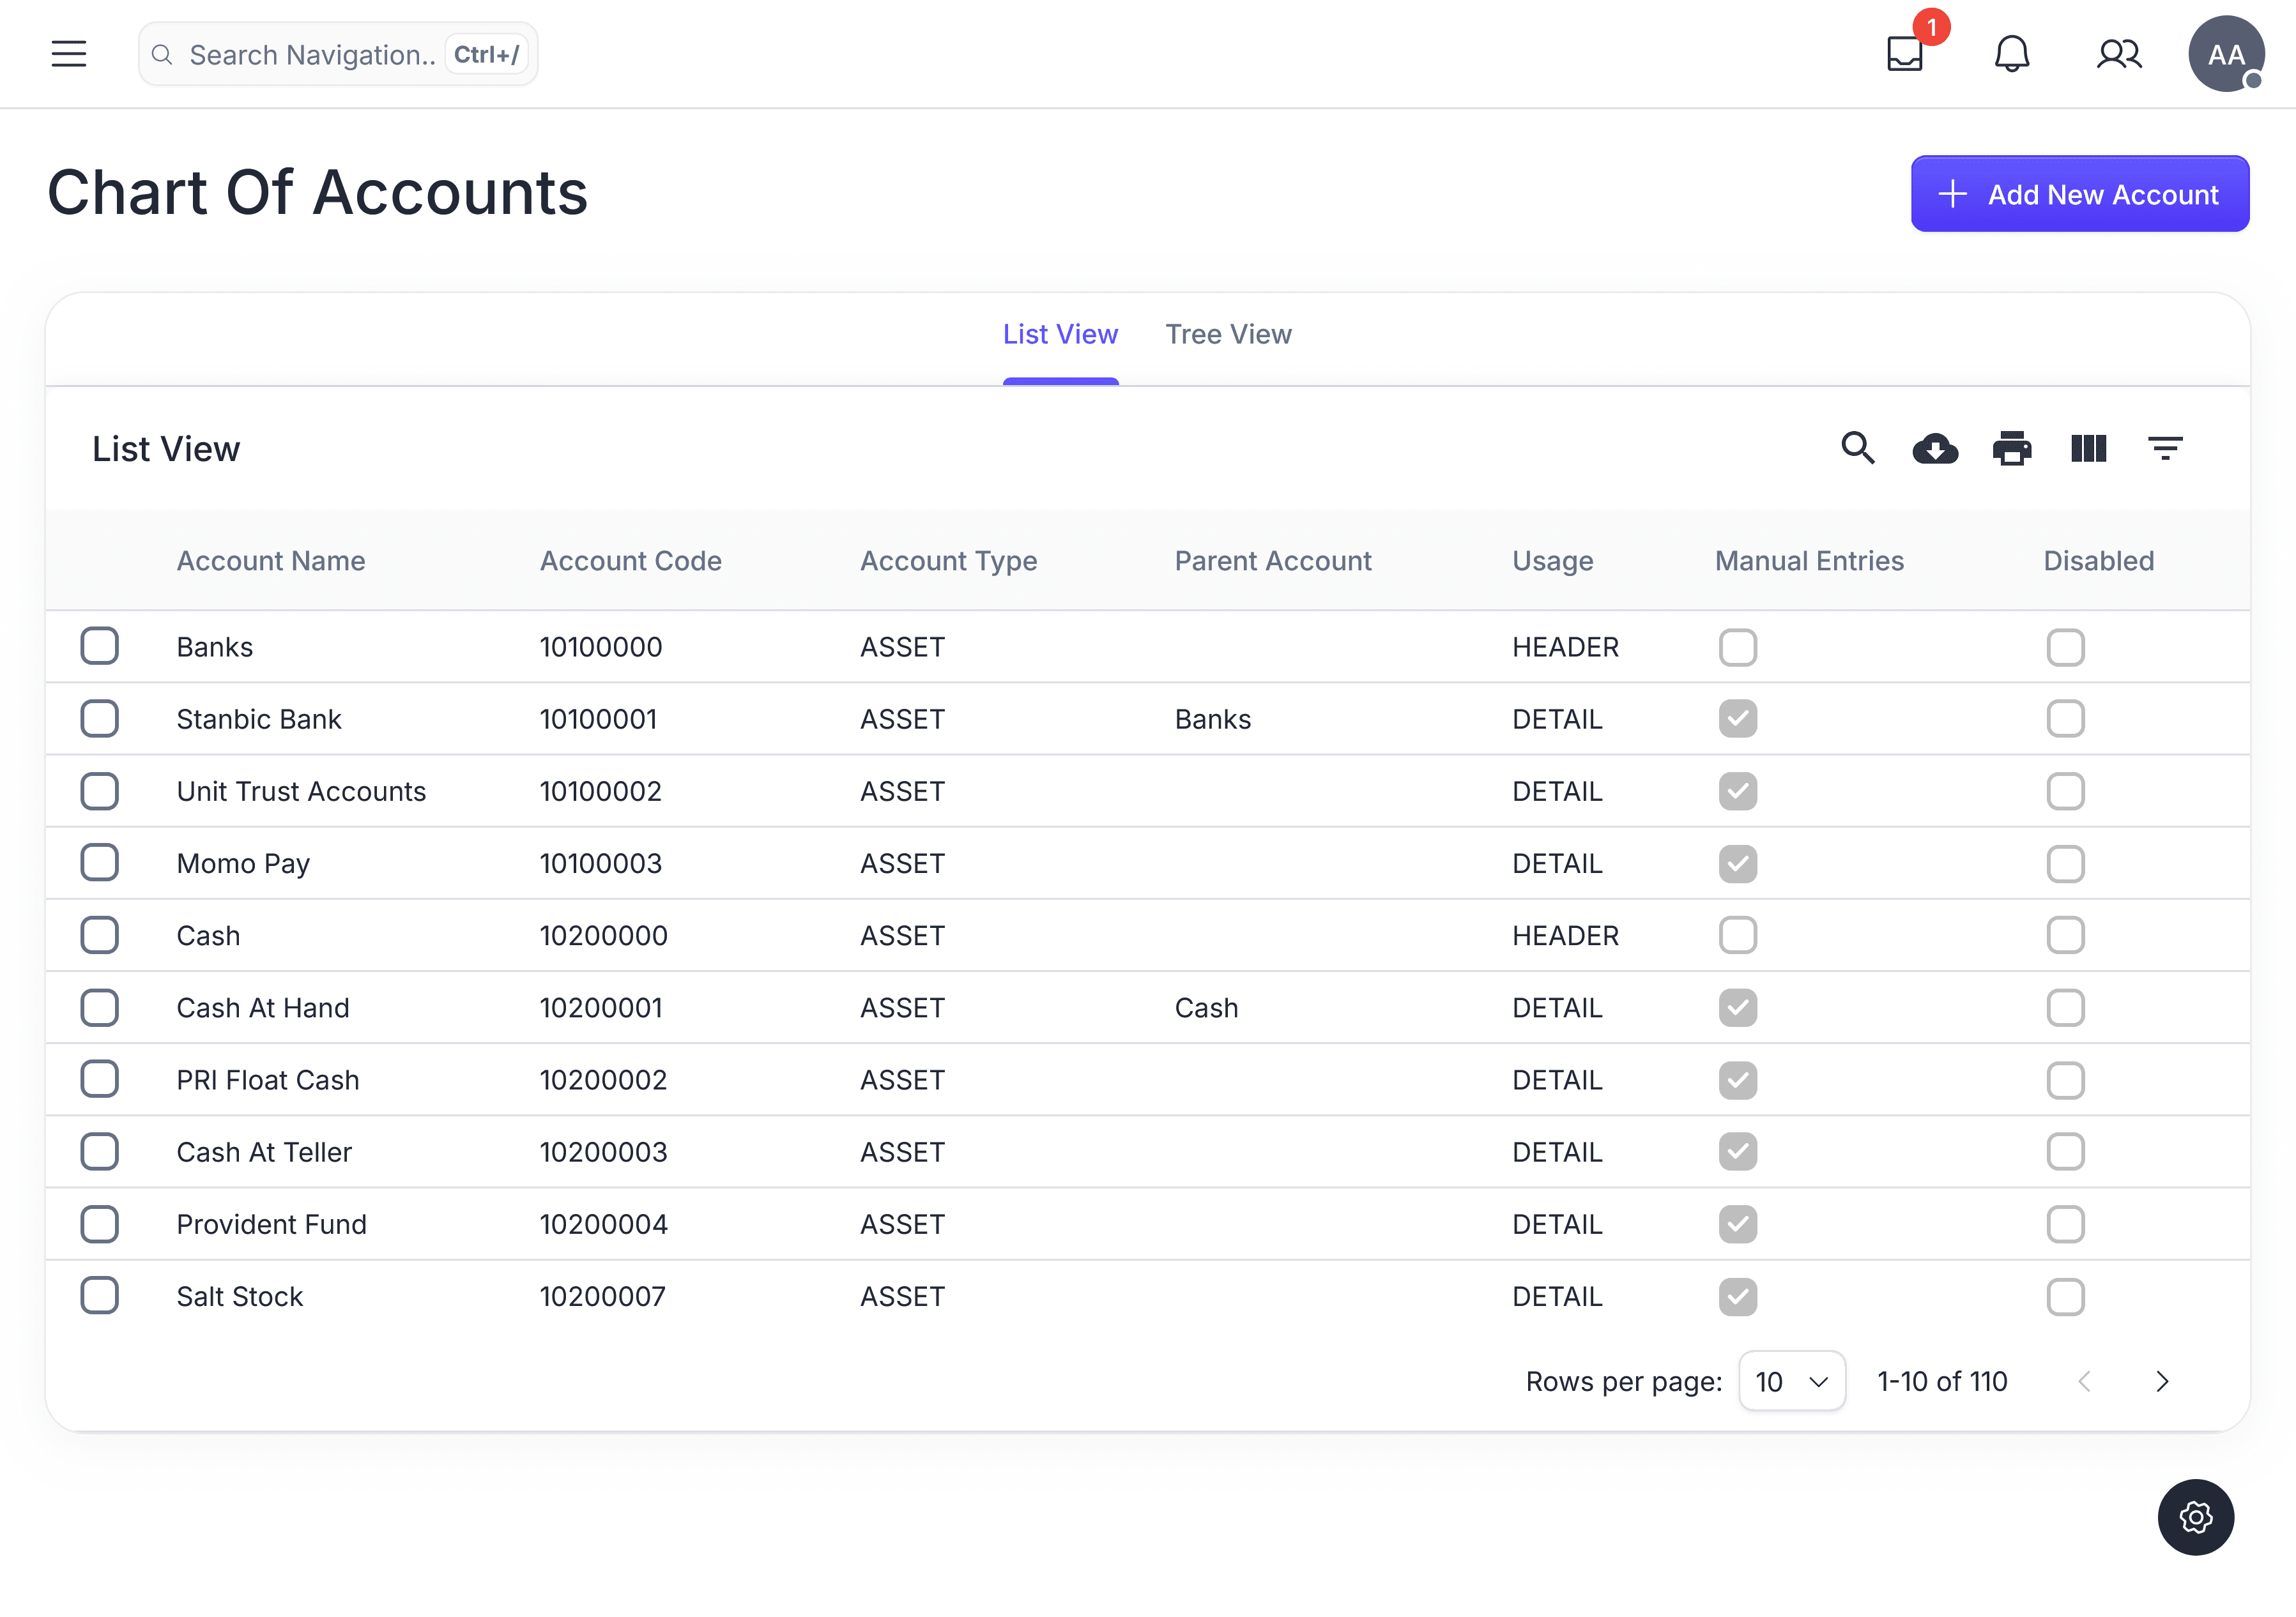The width and height of the screenshot is (2296, 1617).
Task: Open the inbox with notification badge
Action: (1905, 54)
